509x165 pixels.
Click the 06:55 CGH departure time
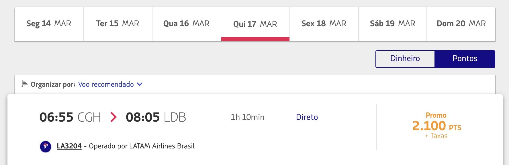click(x=70, y=117)
